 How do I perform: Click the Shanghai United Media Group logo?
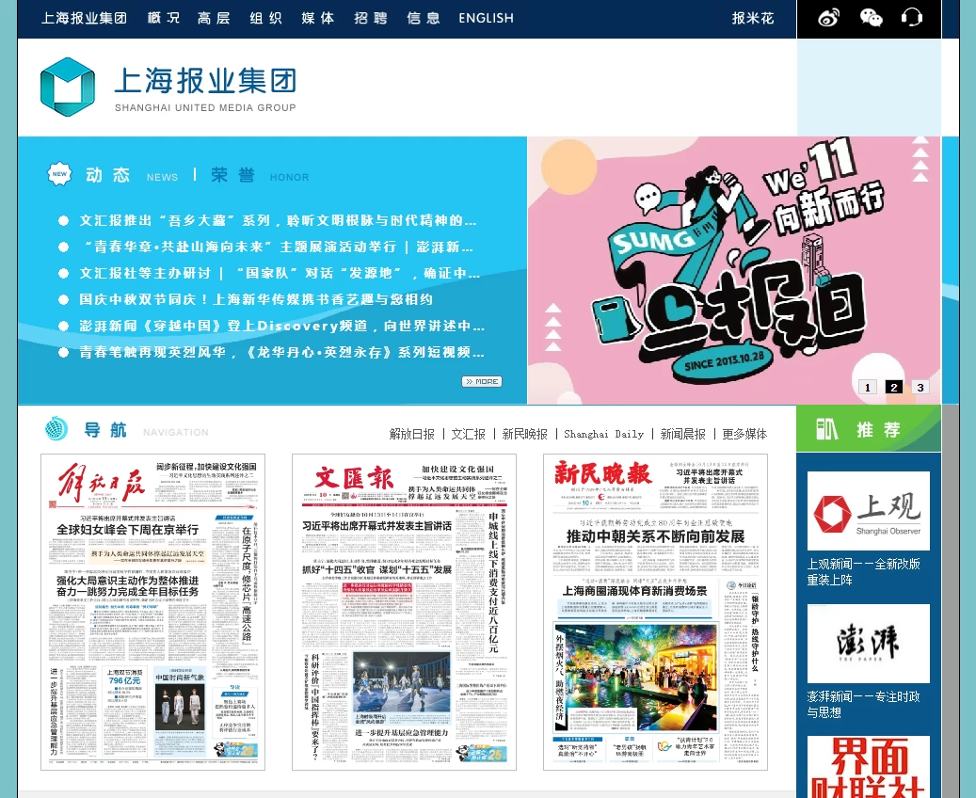[168, 87]
